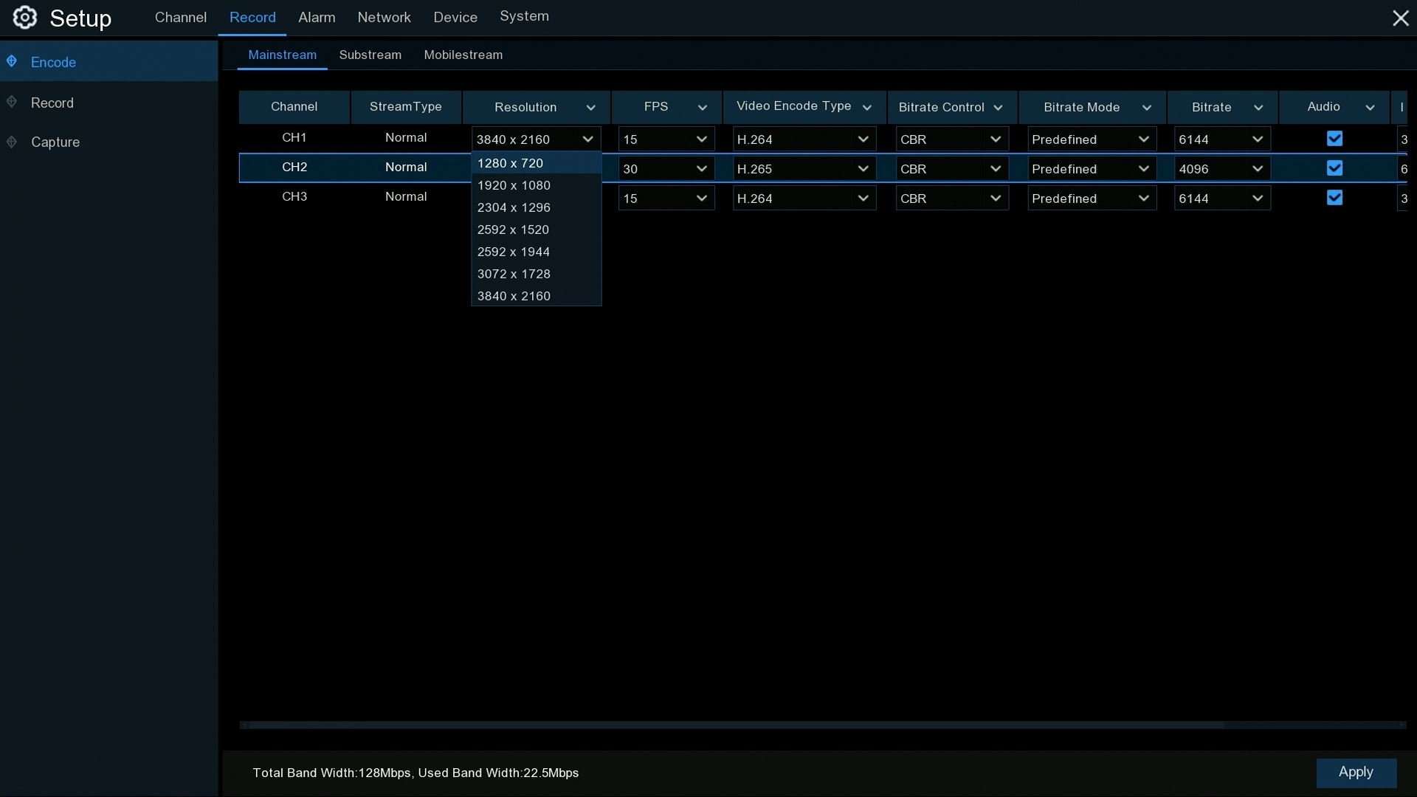Image resolution: width=1417 pixels, height=797 pixels.
Task: Choose 1920 x 1080 from the resolution list
Action: 514,185
